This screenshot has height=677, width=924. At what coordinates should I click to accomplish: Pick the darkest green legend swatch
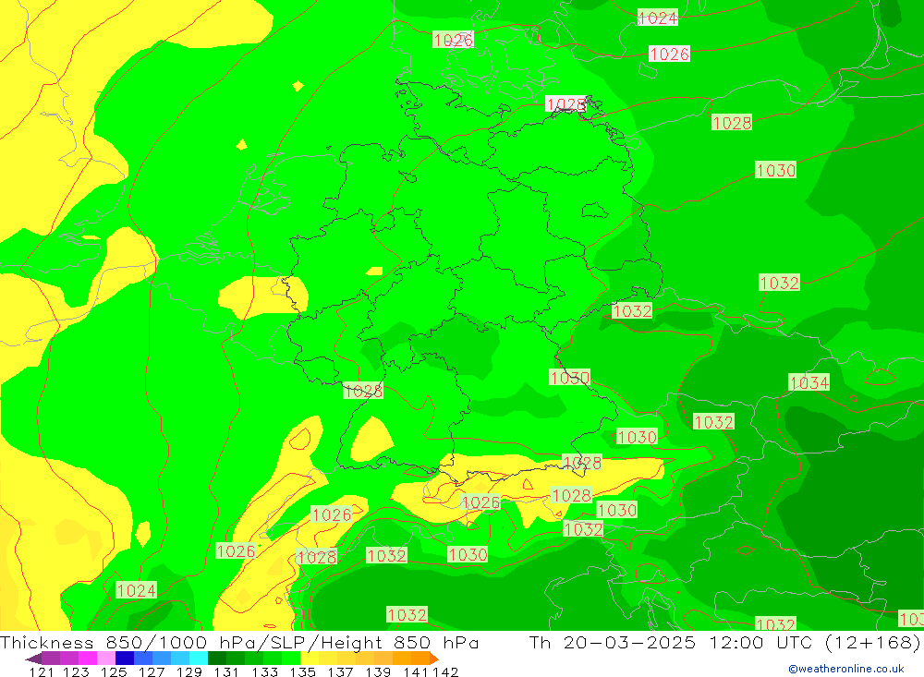(x=217, y=659)
